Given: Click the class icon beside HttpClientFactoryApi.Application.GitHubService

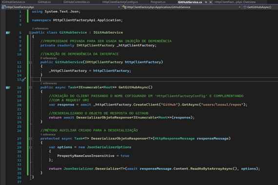Looking at the screenshot, I should tap(124, 7).
